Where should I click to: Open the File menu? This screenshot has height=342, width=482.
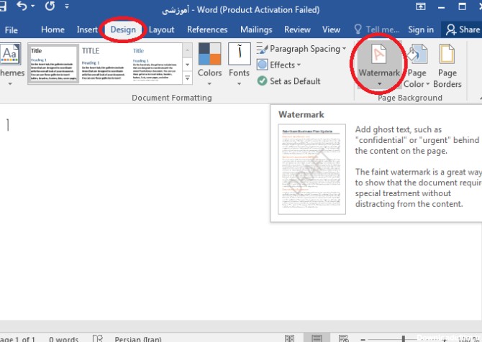point(12,29)
